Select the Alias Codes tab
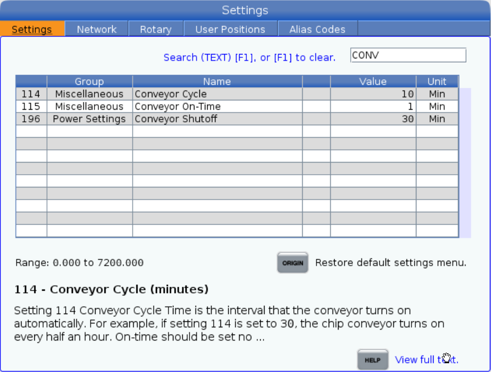Image resolution: width=491 pixels, height=372 pixels. (317, 29)
